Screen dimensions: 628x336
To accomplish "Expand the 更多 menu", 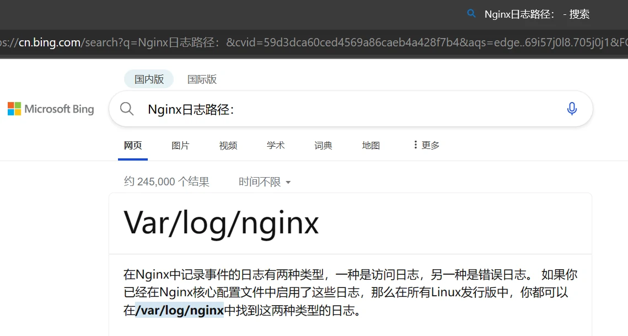I will (426, 145).
